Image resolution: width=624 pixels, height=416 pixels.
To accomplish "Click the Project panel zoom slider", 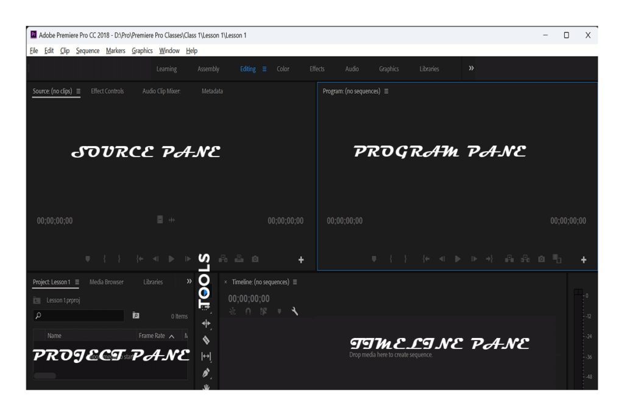I will point(44,376).
